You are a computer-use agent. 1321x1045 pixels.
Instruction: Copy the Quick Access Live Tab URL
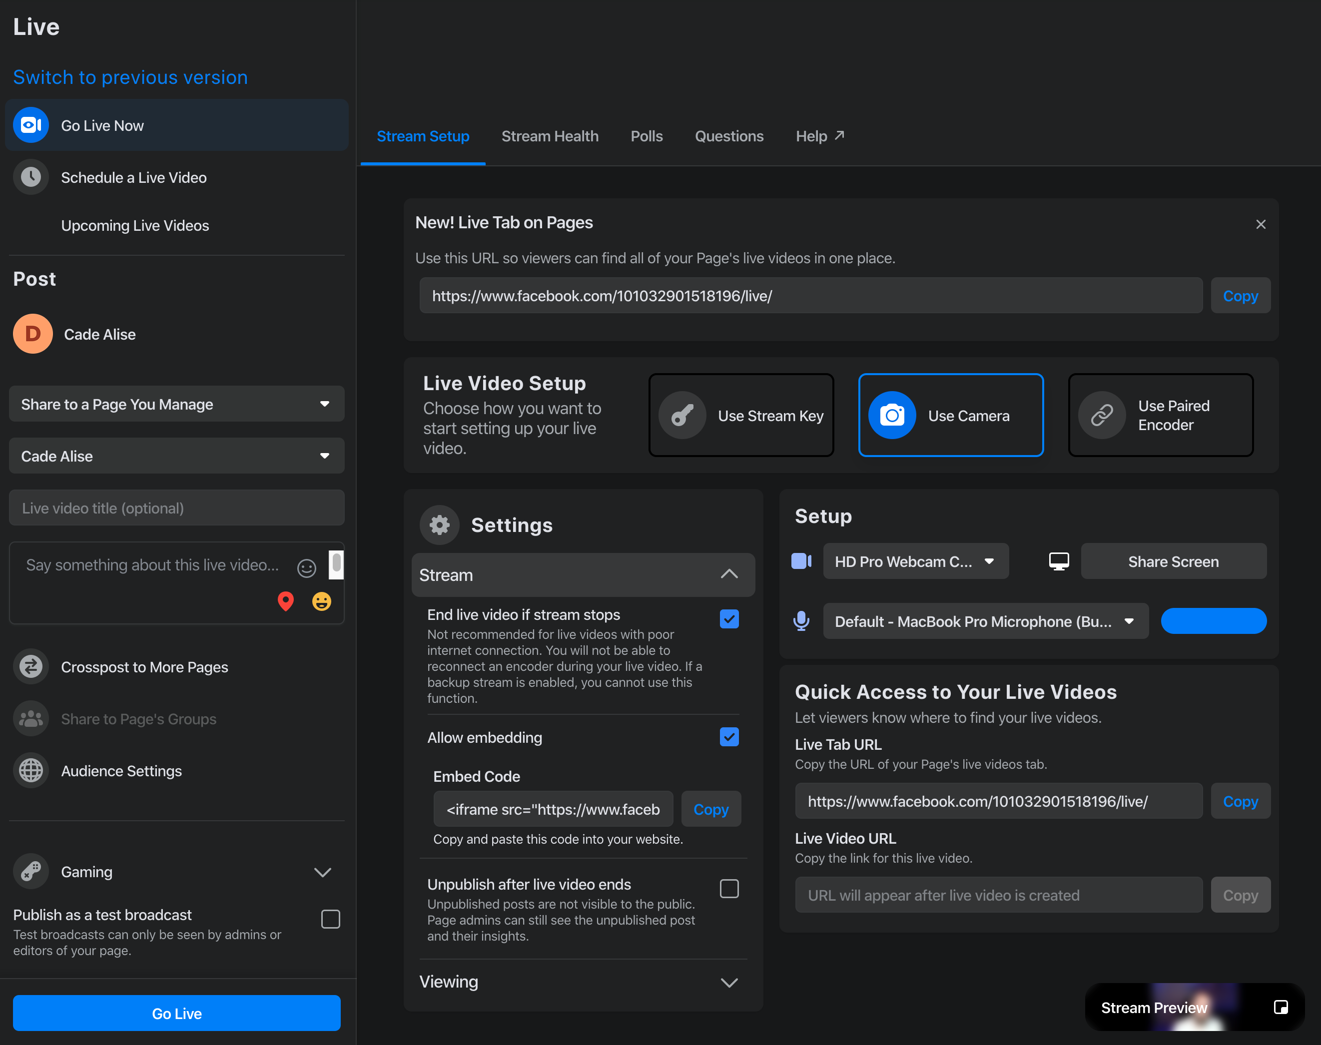1241,802
